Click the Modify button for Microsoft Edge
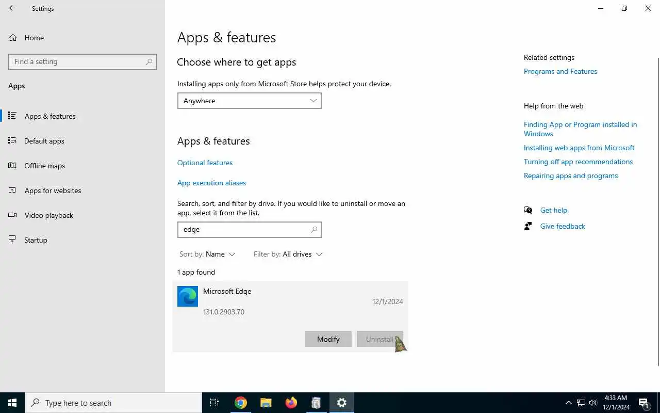The image size is (660, 413). (x=328, y=339)
